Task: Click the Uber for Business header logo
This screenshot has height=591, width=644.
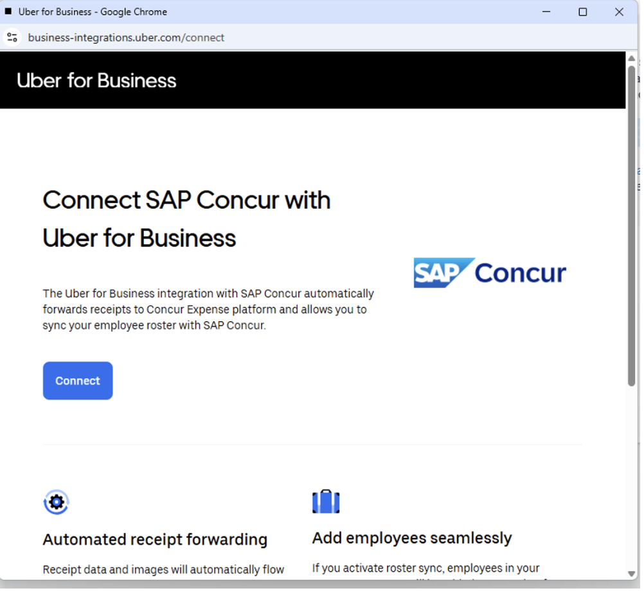Action: click(96, 81)
